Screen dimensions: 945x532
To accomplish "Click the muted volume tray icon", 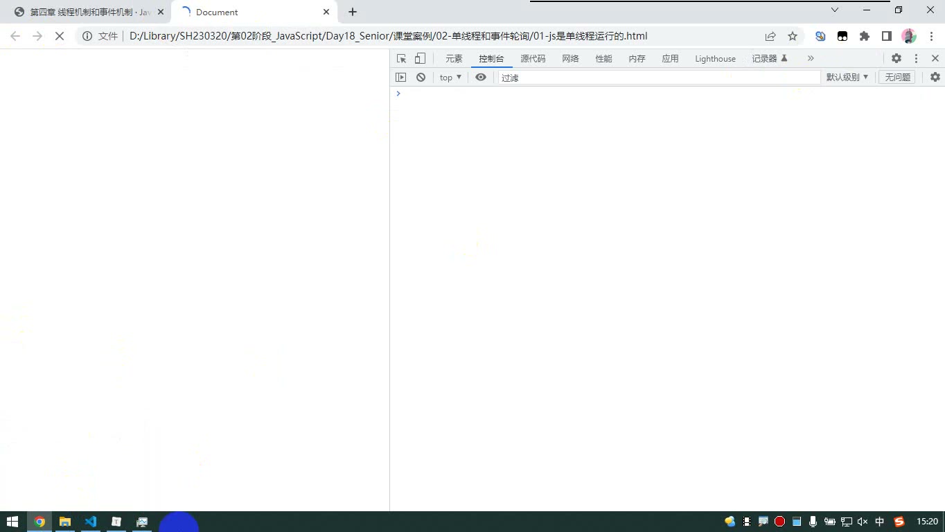I will coord(863,522).
